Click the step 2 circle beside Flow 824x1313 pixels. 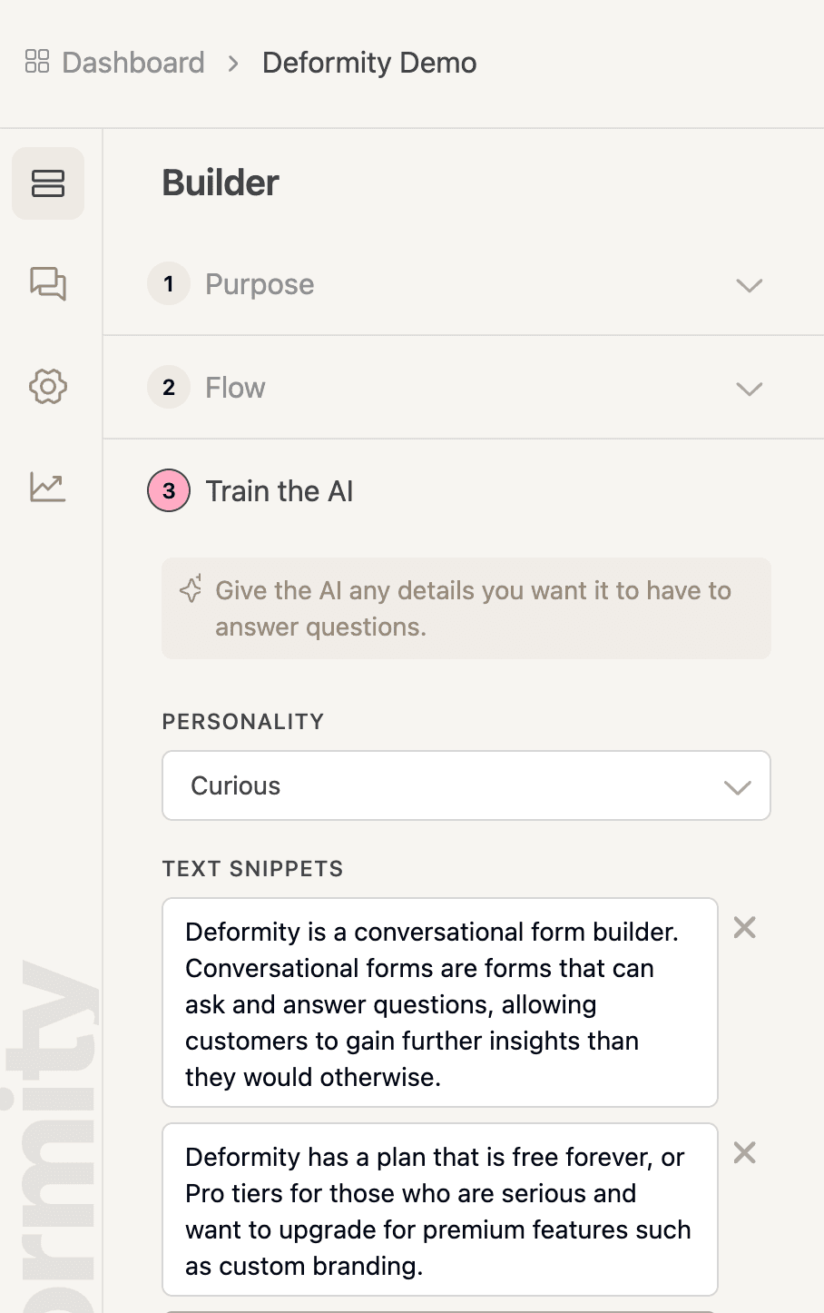point(169,388)
